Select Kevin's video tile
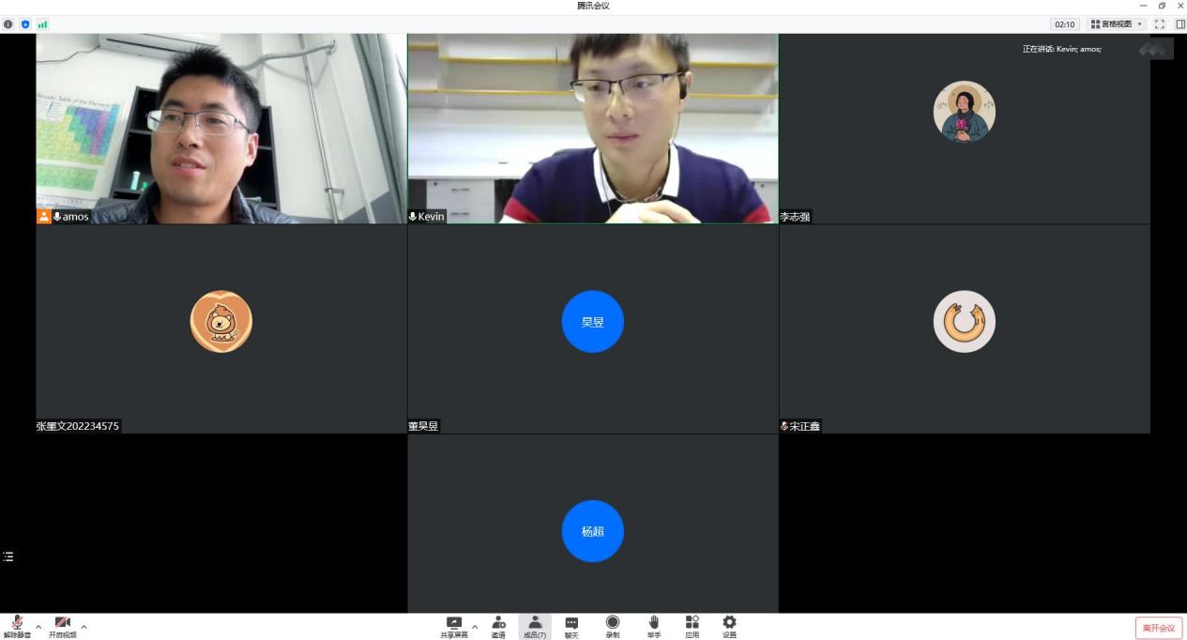This screenshot has width=1187, height=640. coord(592,129)
